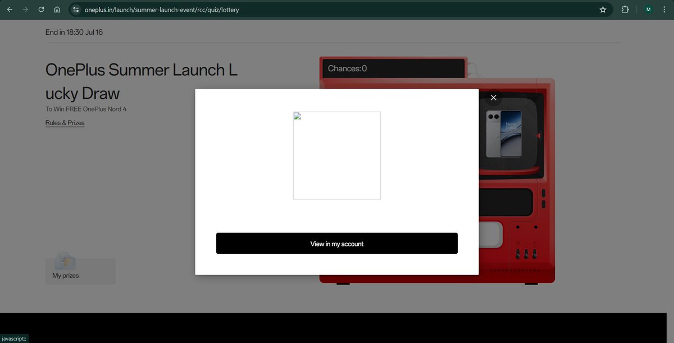
Task: Click To Win FREE OnePlus Nord 4 text
Action: click(86, 109)
